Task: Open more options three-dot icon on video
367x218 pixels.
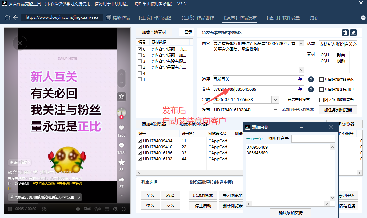Action: coord(121,195)
